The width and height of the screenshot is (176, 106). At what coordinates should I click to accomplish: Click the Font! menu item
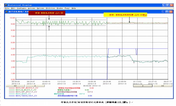[67, 8]
